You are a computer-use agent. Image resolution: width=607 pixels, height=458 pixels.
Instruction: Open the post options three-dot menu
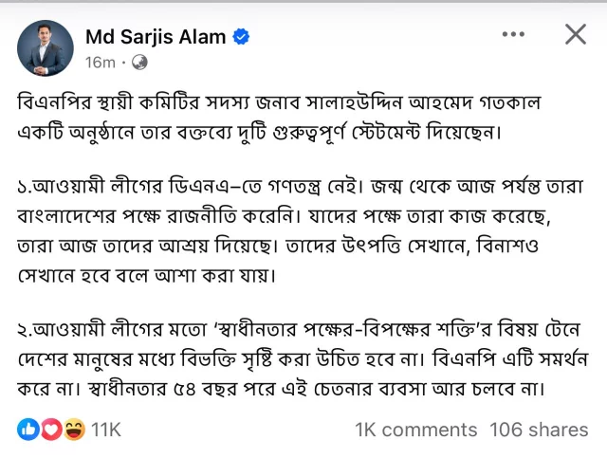tap(513, 35)
